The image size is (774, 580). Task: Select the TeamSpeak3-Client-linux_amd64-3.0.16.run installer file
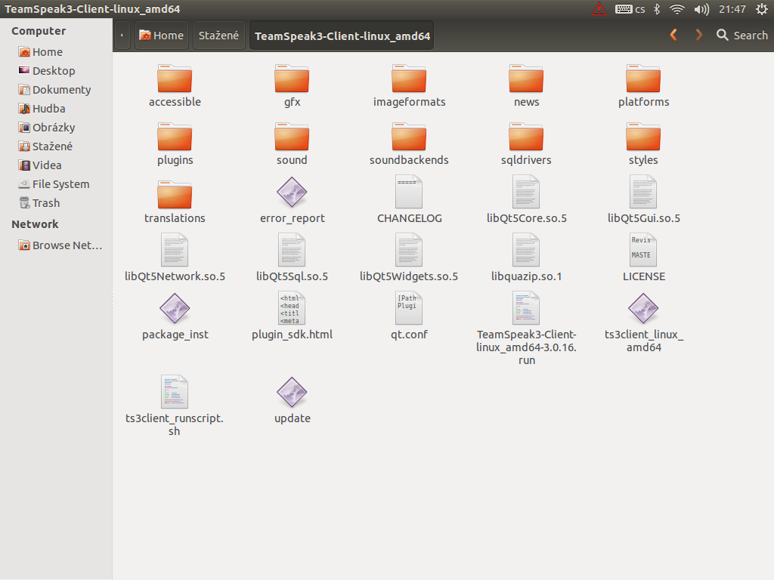click(526, 309)
